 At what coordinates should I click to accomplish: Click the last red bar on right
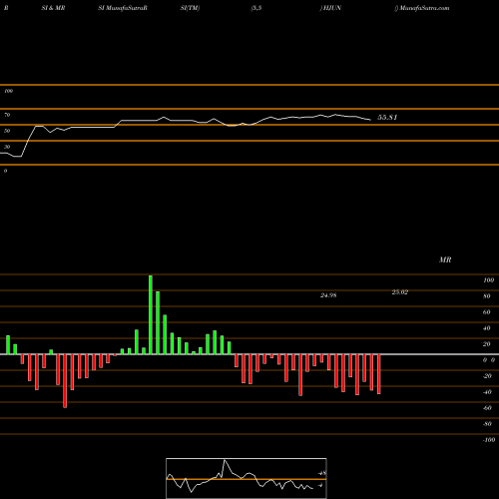tap(378, 374)
